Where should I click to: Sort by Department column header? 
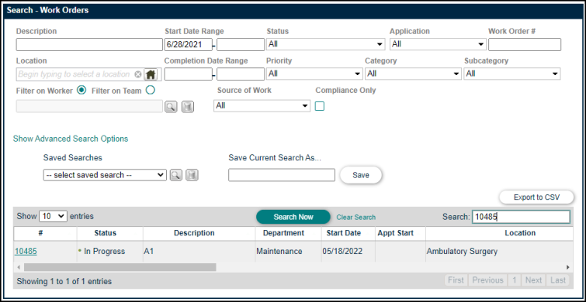288,233
